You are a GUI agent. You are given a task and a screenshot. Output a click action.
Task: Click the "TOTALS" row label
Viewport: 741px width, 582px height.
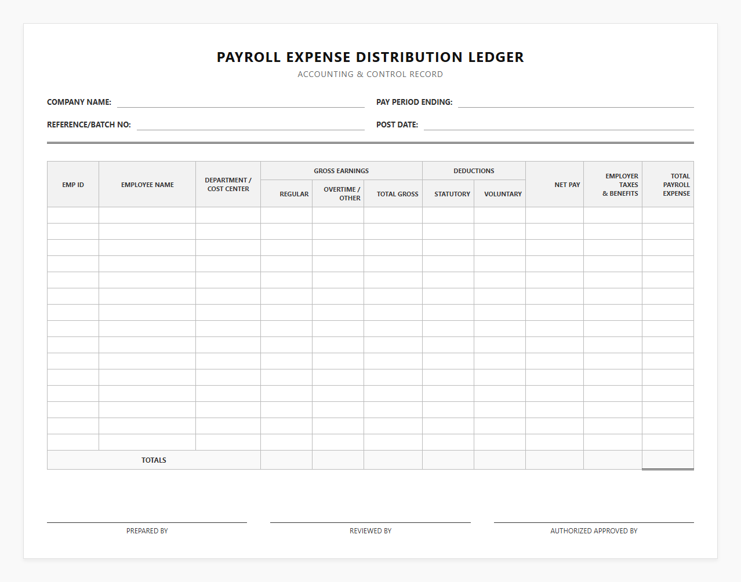[x=154, y=460]
